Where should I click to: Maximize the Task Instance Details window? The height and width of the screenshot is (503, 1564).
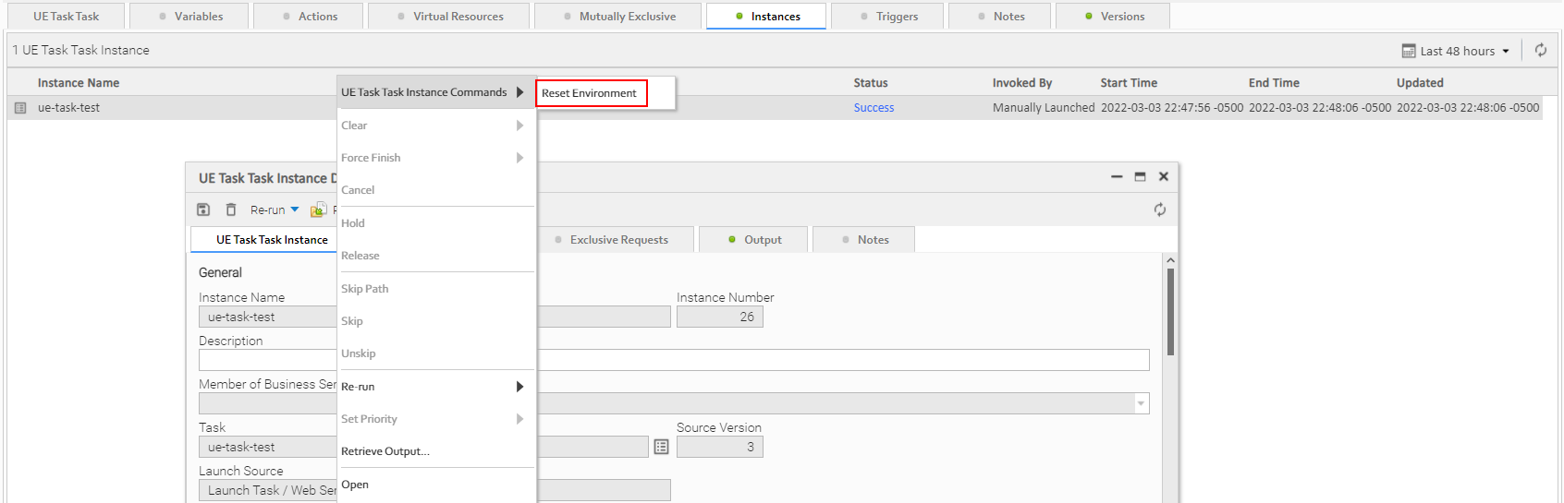pos(1140,177)
